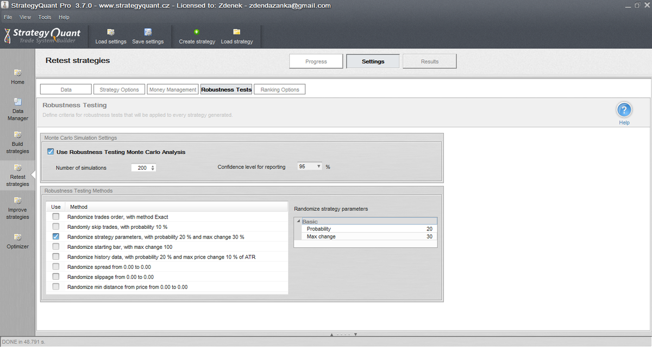Click the StrategyQuant logo
This screenshot has height=347, width=652.
point(42,36)
